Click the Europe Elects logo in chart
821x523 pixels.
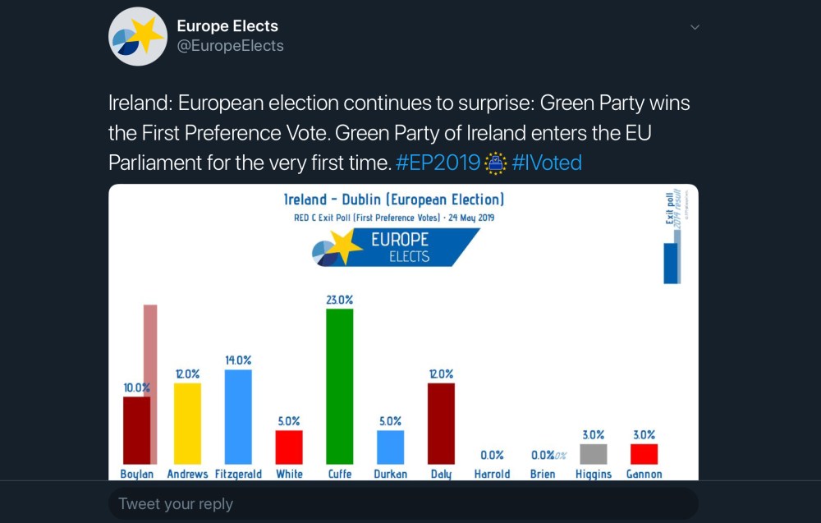point(395,246)
